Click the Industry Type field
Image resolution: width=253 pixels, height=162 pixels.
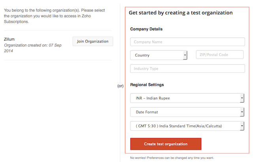187,69
